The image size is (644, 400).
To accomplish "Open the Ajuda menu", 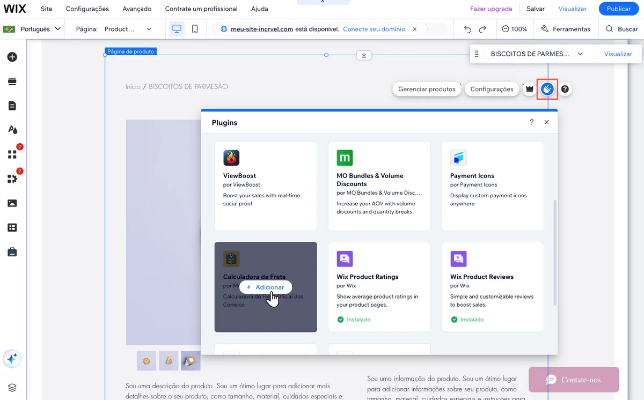I will (260, 9).
